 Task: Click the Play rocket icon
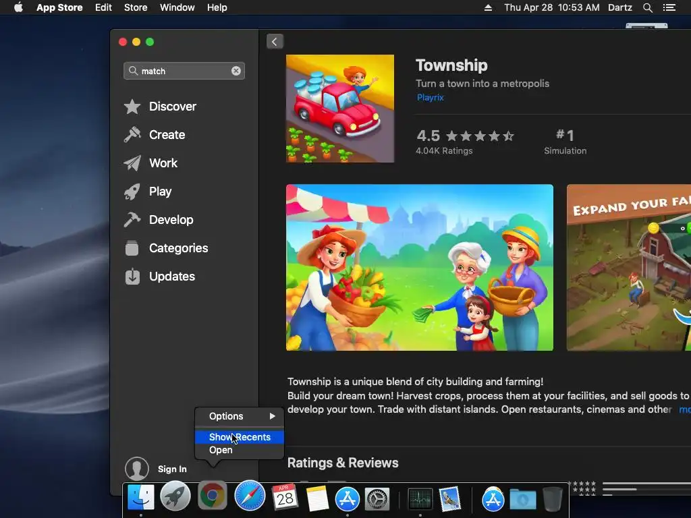coord(132,192)
